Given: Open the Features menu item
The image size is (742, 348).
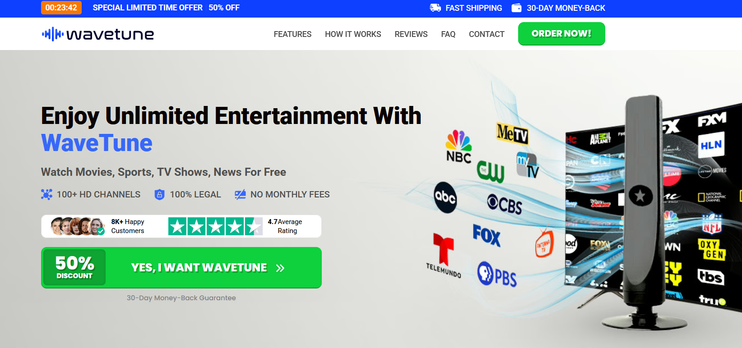Looking at the screenshot, I should coord(292,34).
